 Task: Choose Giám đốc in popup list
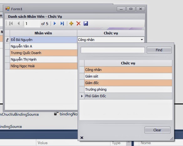[128, 83]
